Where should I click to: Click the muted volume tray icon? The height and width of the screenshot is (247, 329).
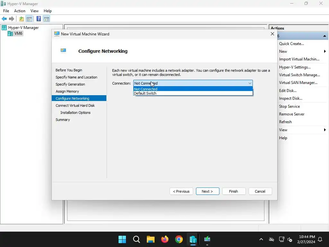[x=290, y=239]
